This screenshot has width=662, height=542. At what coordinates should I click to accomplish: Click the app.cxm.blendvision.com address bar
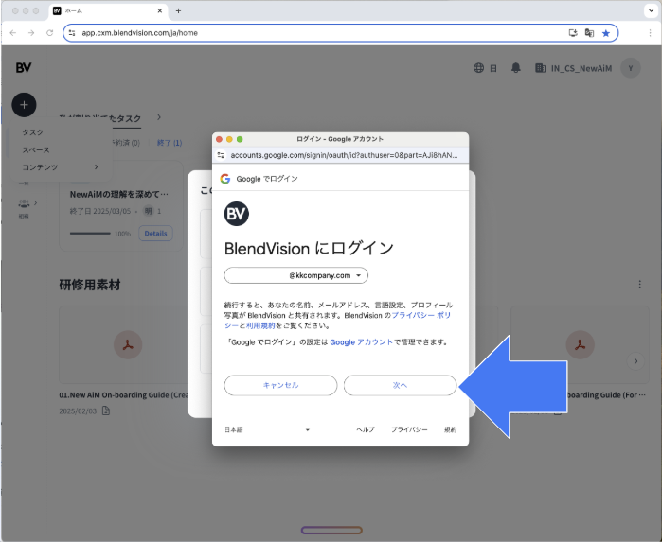(341, 33)
